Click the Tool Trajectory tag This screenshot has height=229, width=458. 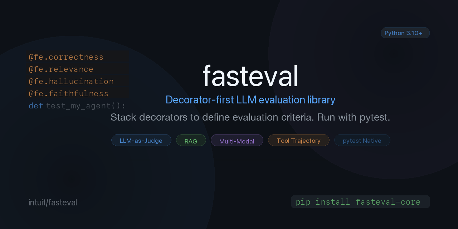pos(298,141)
